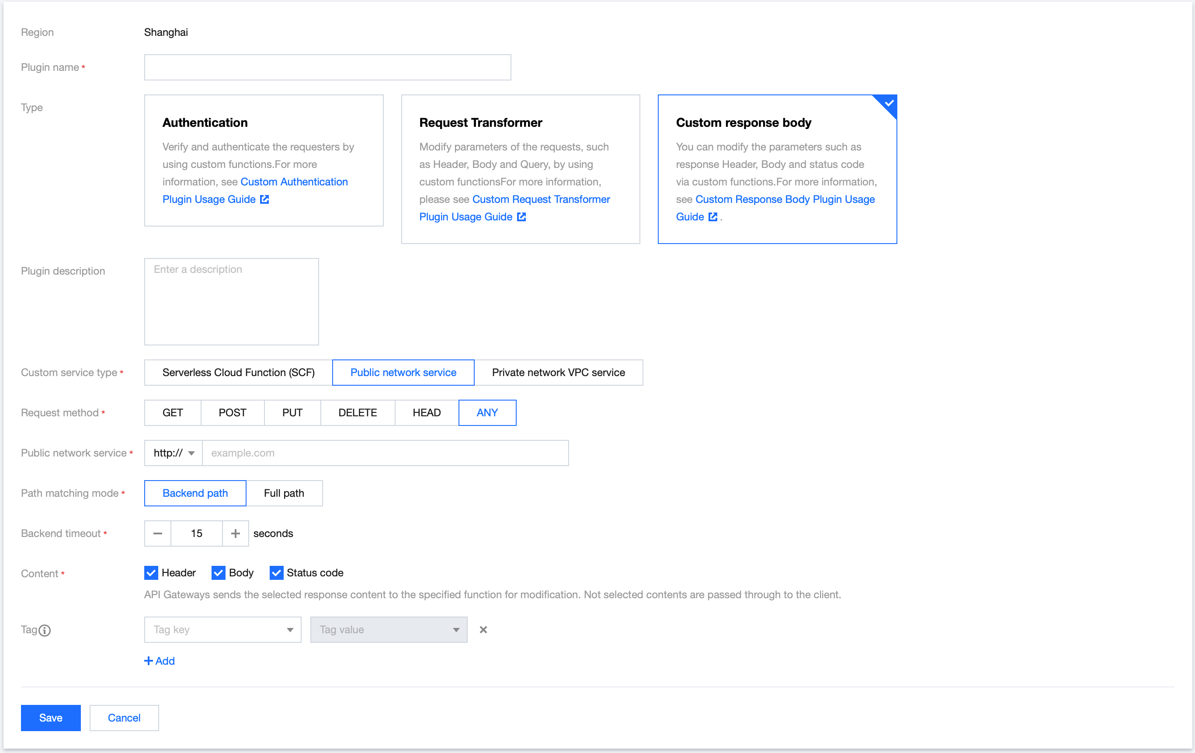Image resolution: width=1195 pixels, height=753 pixels.
Task: Open the http:// protocol dropdown
Action: pyautogui.click(x=173, y=453)
